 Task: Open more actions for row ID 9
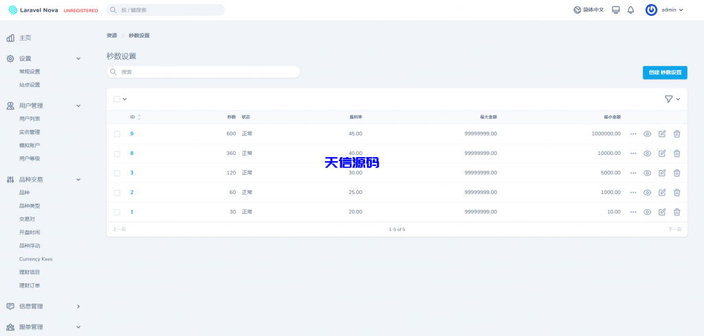[633, 134]
